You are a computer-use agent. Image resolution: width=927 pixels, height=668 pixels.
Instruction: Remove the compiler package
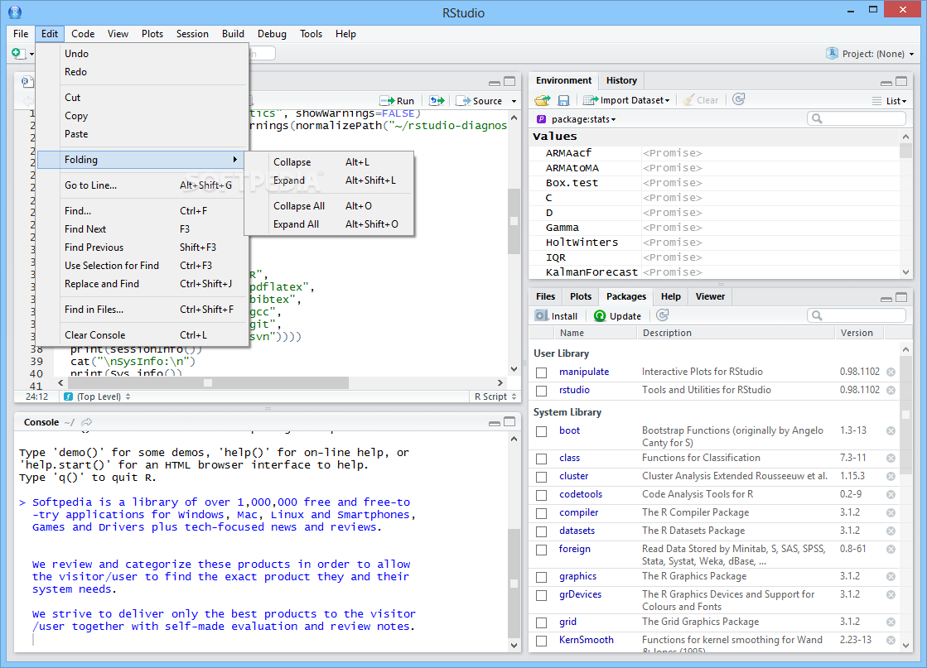tap(891, 513)
